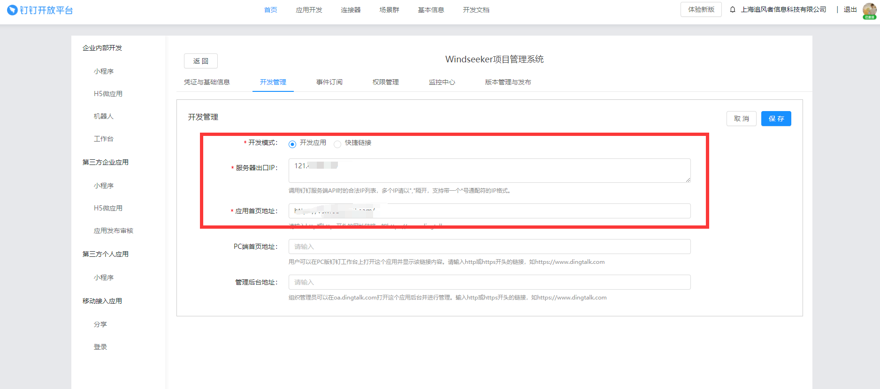
Task: Select 应用发布审核 in the sidebar
Action: 114,231
